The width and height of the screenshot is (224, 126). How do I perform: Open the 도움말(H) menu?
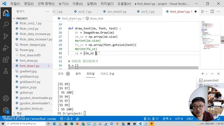(x=124, y=4)
